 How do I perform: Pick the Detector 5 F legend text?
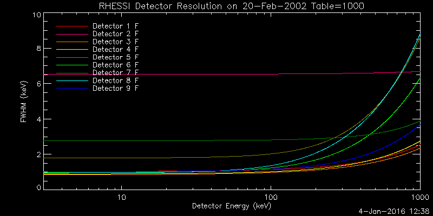point(115,57)
